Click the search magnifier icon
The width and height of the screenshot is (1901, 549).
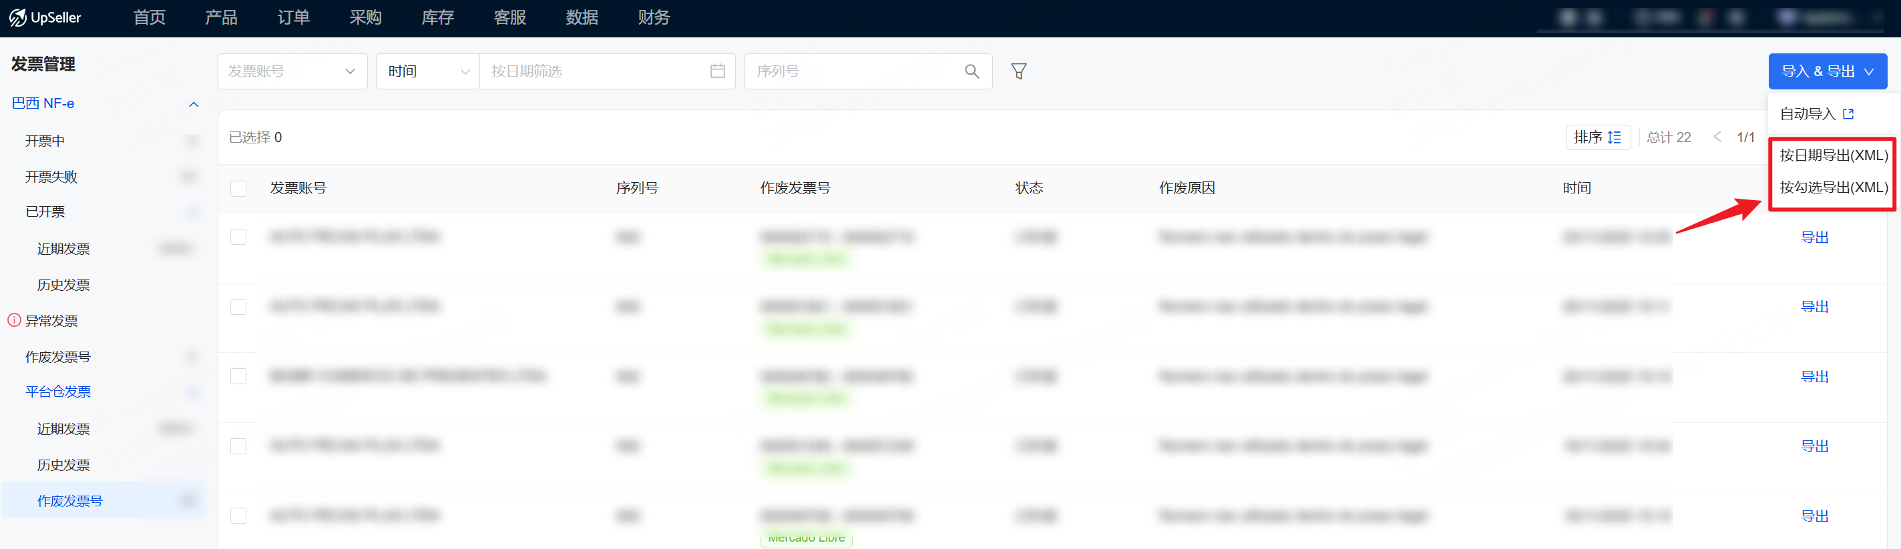[971, 71]
